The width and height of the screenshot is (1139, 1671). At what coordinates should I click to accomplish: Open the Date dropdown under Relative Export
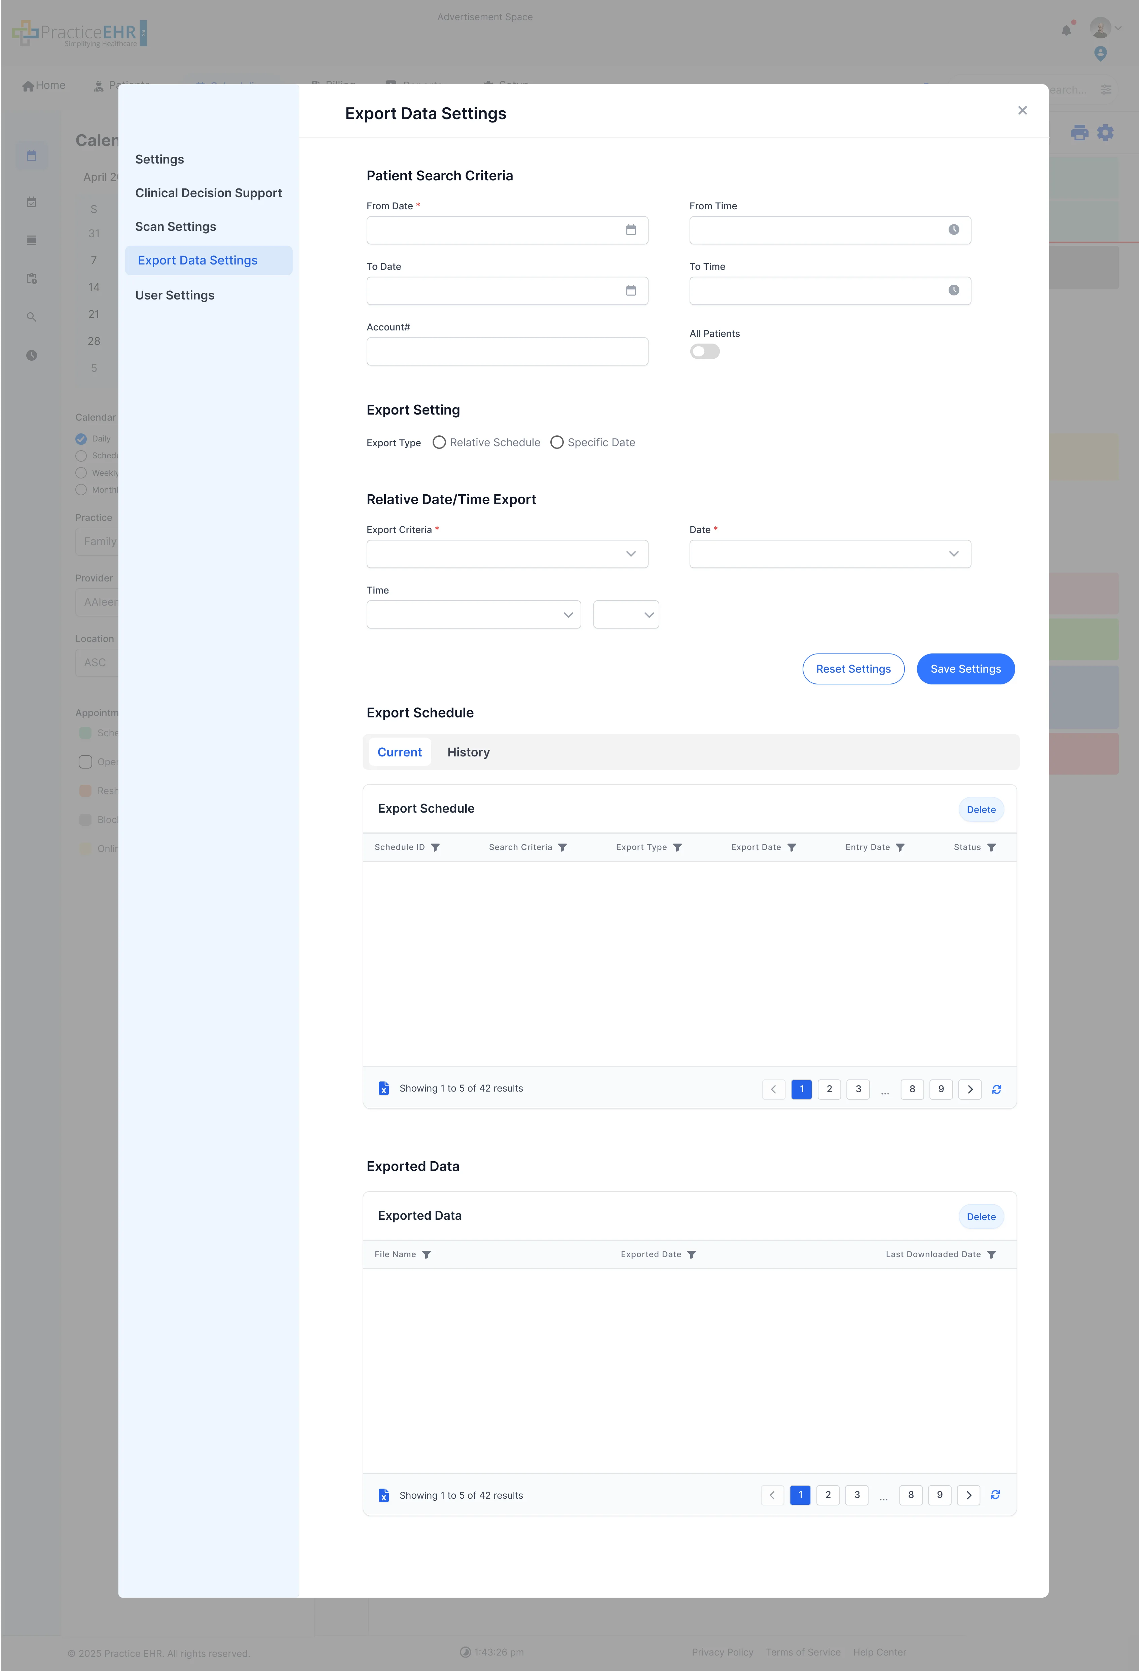[829, 554]
